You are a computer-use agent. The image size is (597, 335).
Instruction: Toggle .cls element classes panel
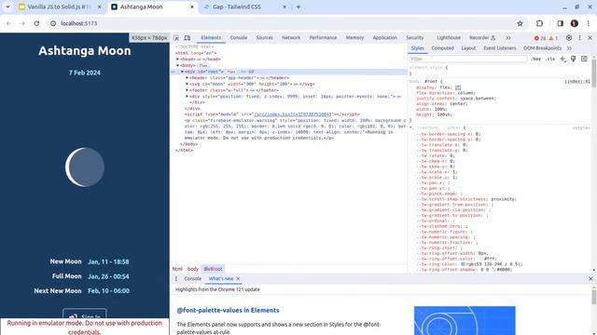pyautogui.click(x=549, y=59)
